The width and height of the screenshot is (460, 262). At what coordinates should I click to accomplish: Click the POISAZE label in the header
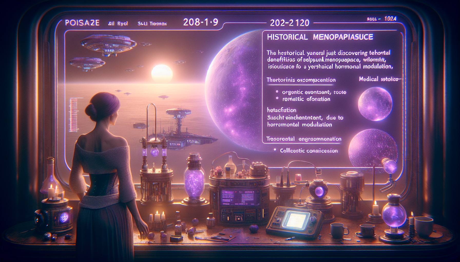[x=82, y=23]
